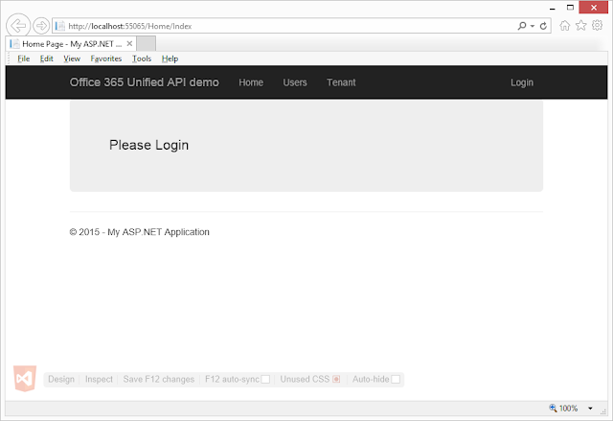Click the search magnifier in address bar
The image size is (613, 421).
[521, 26]
